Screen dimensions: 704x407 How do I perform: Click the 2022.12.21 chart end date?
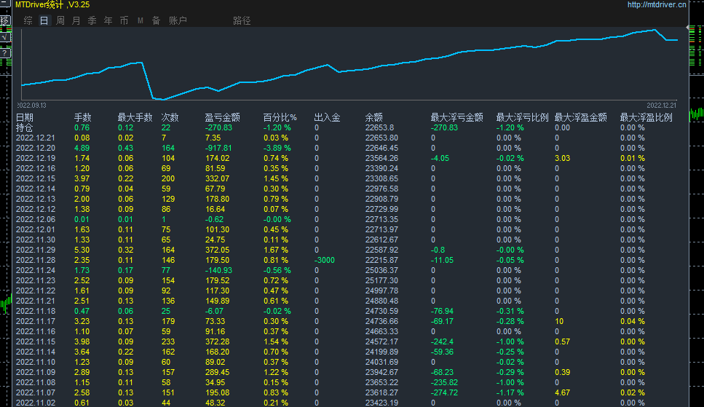(x=661, y=106)
